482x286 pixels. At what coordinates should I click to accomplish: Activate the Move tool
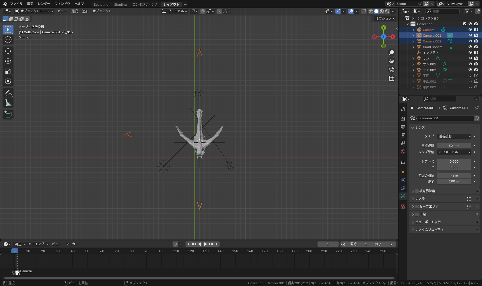click(8, 51)
